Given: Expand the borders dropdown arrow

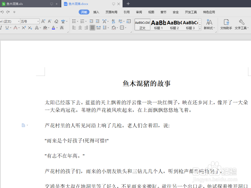Looking at the screenshot, I should [x=126, y=28].
